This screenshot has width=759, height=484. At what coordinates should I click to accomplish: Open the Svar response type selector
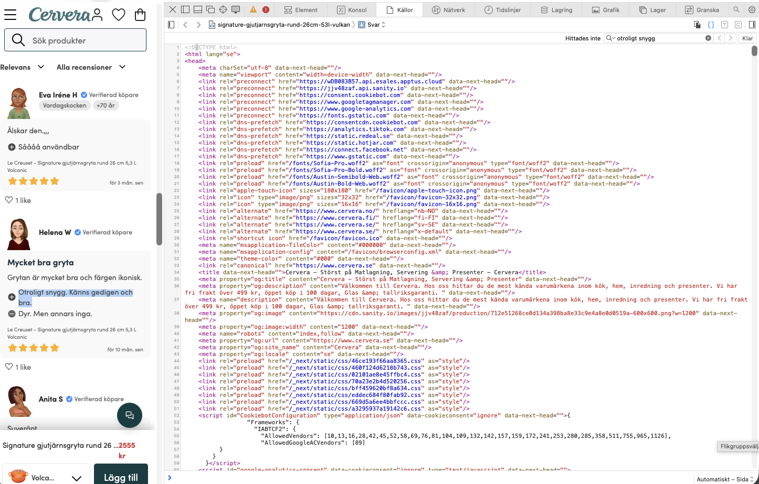point(372,25)
